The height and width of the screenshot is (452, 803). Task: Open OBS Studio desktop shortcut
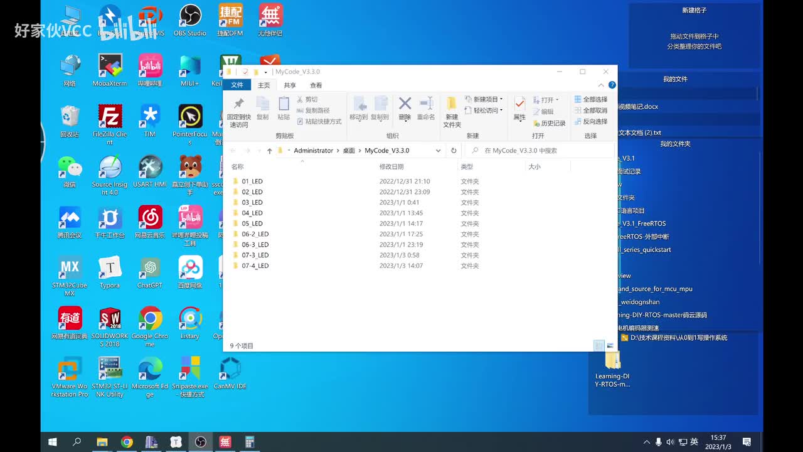(x=189, y=20)
